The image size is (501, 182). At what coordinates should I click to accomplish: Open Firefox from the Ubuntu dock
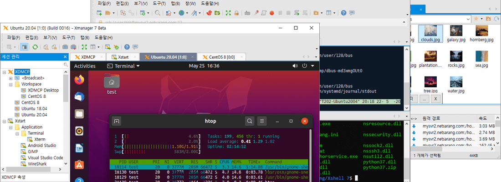click(79, 80)
